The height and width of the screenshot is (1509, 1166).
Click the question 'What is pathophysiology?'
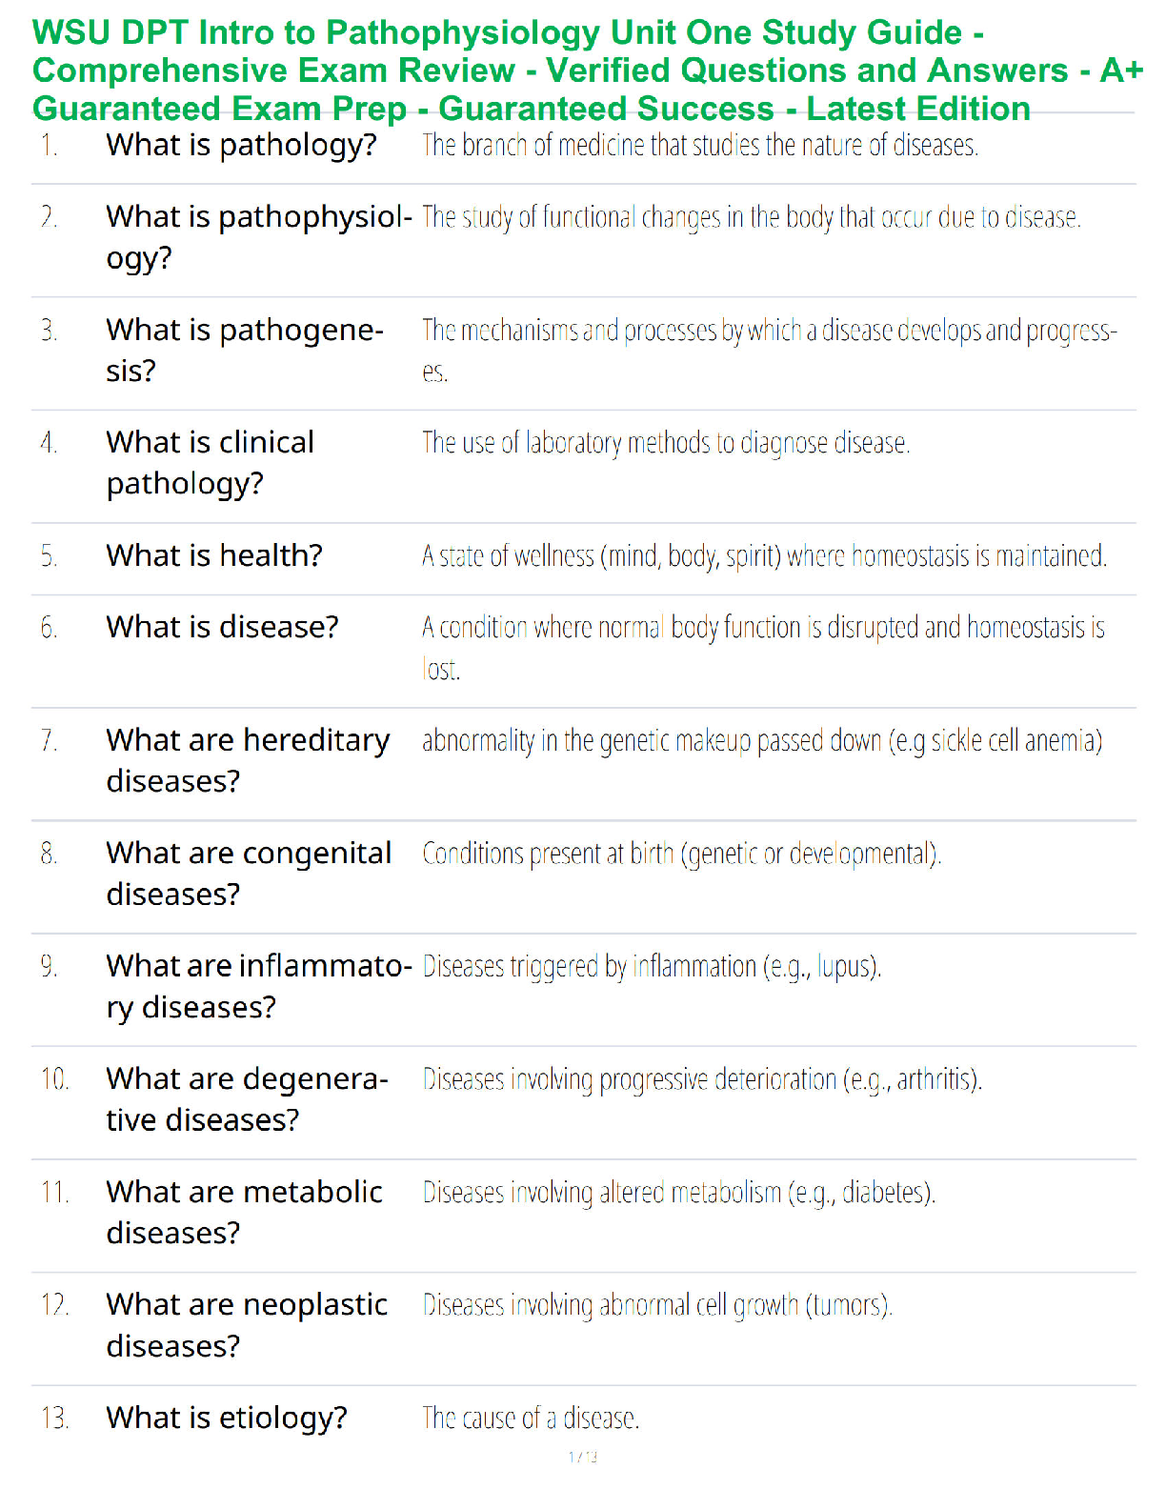pyautogui.click(x=258, y=237)
